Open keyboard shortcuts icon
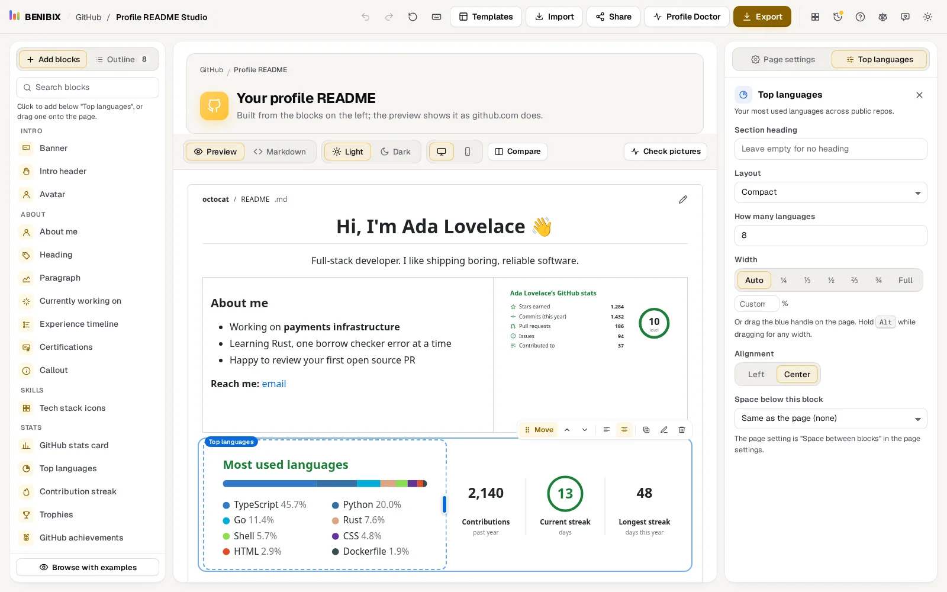Image resolution: width=947 pixels, height=592 pixels. (x=436, y=17)
